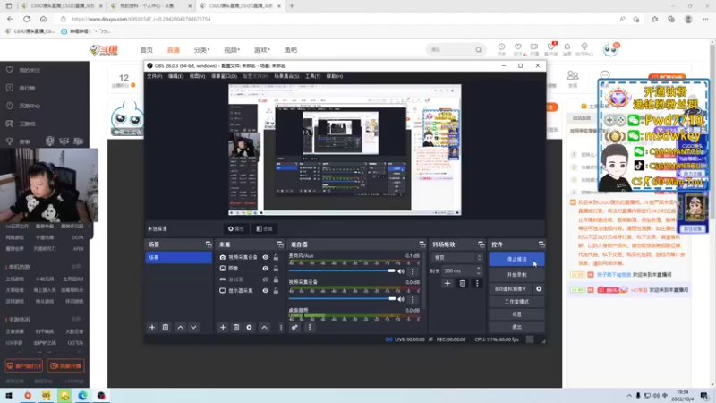Click 退出 button in OBS controls
Viewport: 716px width, 403px height.
click(516, 327)
